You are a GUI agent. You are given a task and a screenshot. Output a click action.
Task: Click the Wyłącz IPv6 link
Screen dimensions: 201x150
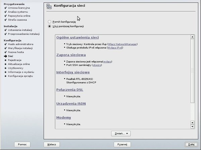point(115,48)
